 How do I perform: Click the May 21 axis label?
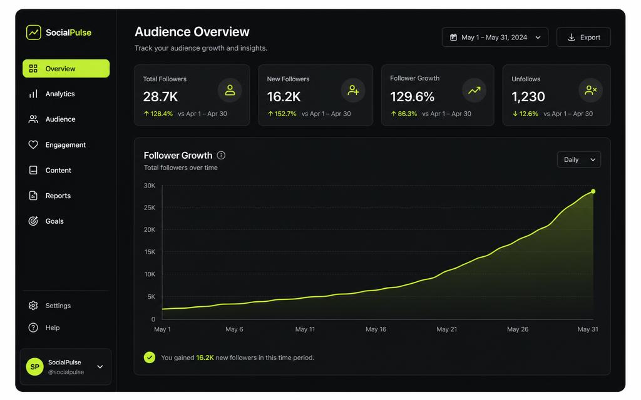pyautogui.click(x=446, y=329)
